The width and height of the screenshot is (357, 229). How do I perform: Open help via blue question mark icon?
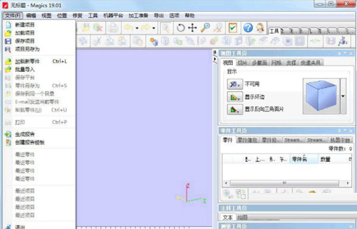coord(248,28)
